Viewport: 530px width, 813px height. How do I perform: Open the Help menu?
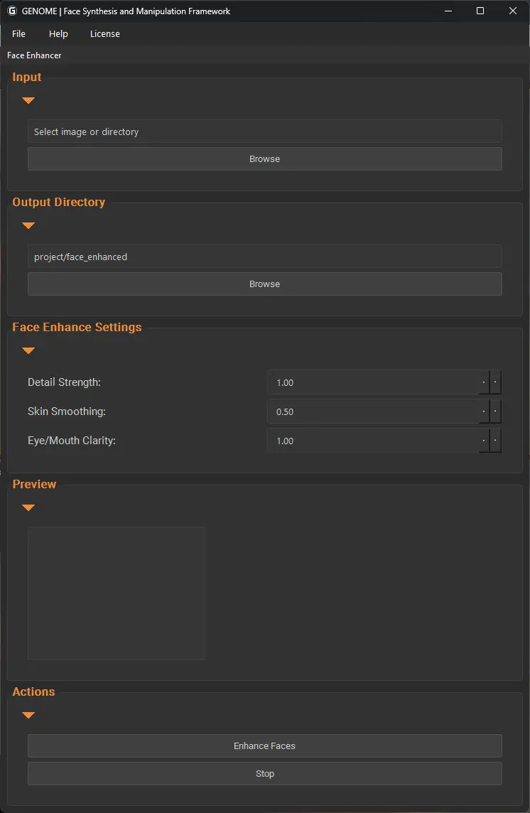[x=58, y=33]
